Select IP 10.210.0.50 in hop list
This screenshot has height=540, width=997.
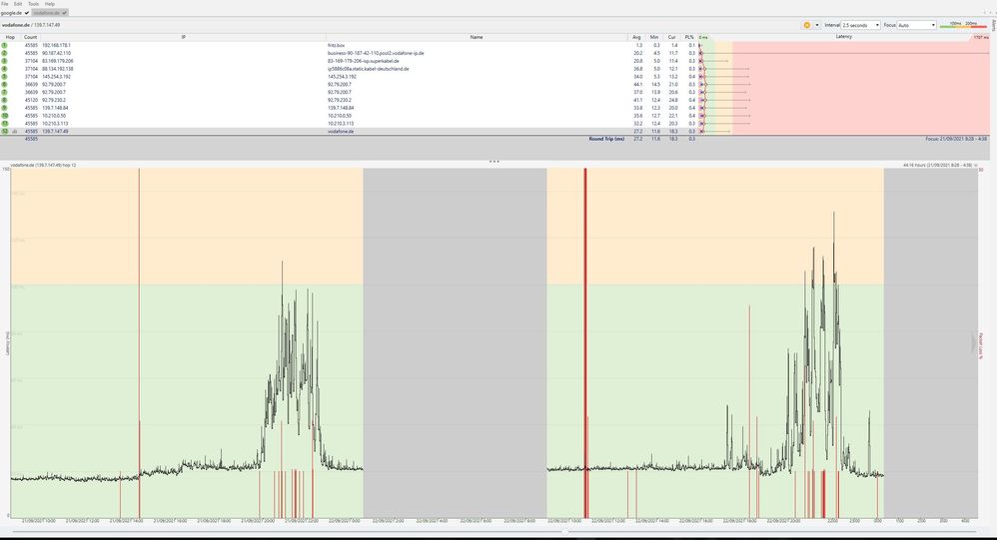click(53, 116)
